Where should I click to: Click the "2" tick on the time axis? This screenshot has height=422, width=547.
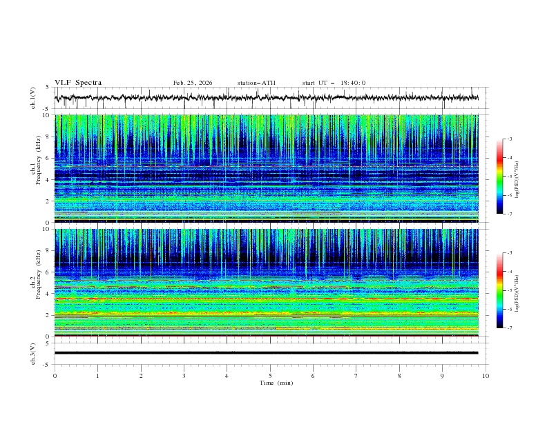click(x=141, y=376)
